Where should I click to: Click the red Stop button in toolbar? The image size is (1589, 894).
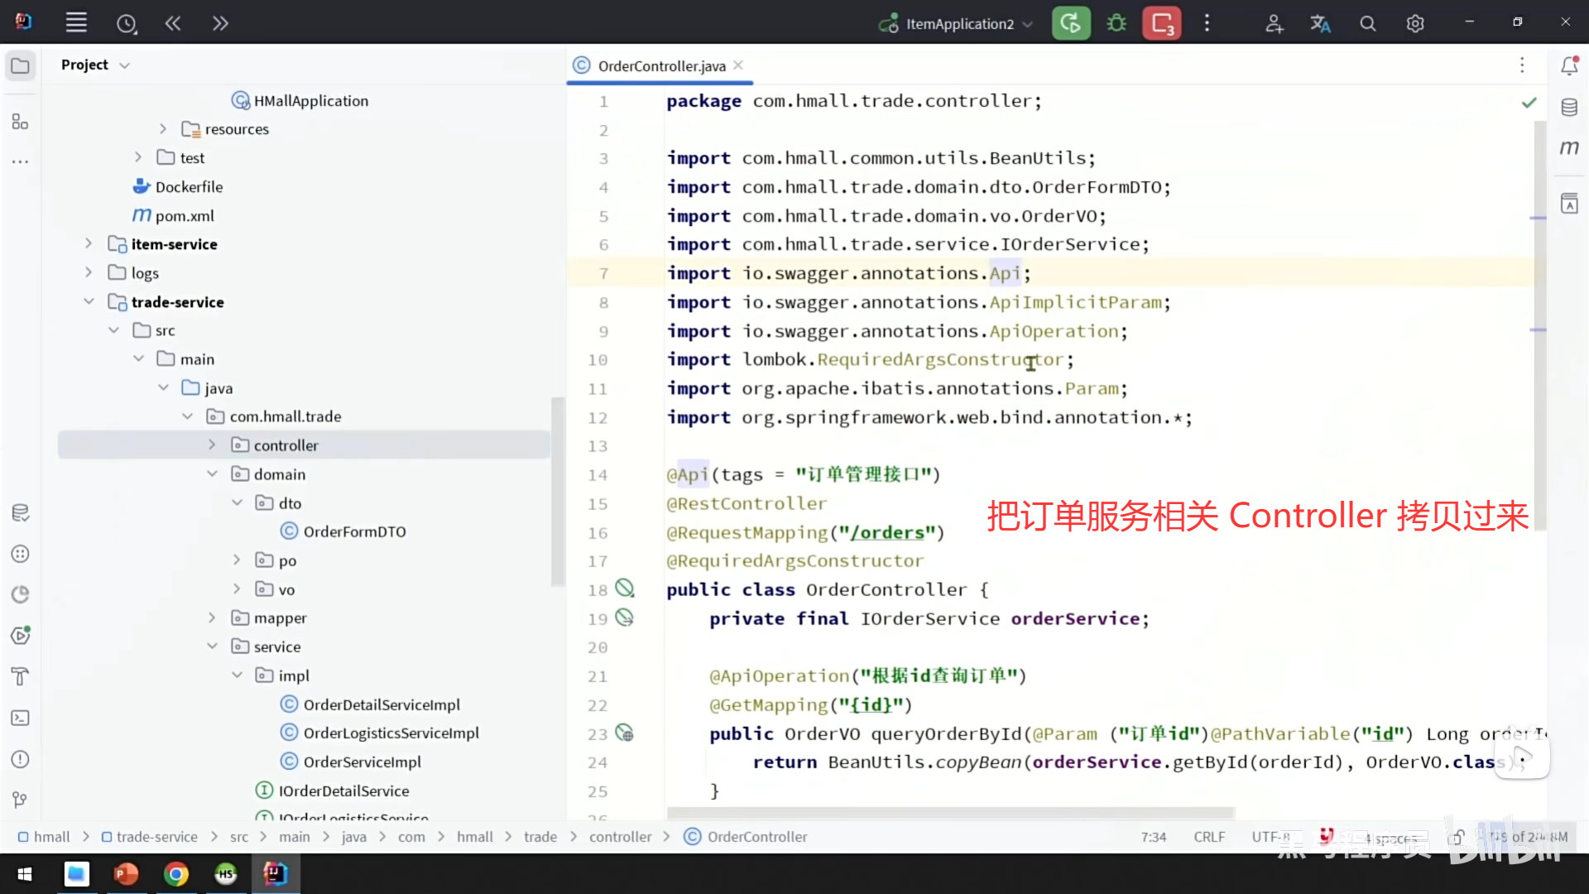click(x=1162, y=23)
